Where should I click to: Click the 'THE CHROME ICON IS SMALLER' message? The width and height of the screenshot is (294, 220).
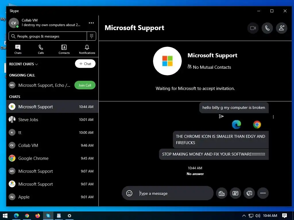tap(220, 140)
